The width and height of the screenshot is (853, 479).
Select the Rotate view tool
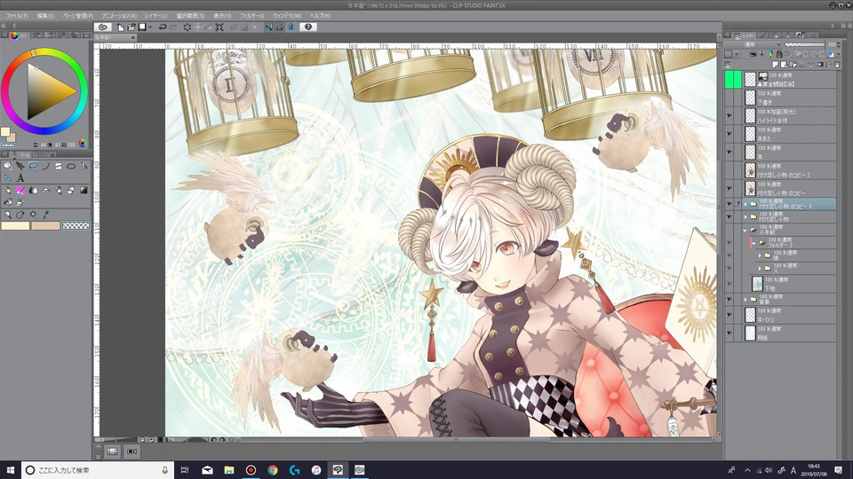(20, 215)
